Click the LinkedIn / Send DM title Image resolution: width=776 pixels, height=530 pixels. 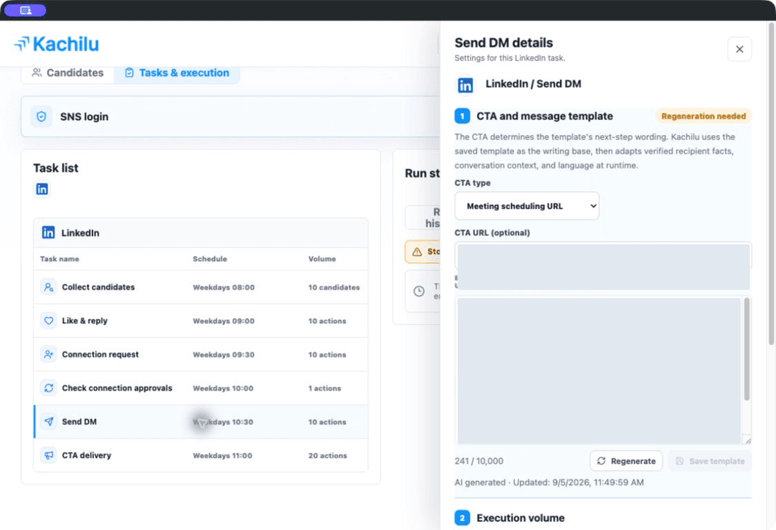[533, 84]
